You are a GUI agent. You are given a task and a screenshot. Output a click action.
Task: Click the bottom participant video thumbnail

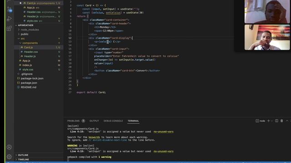click(267, 37)
